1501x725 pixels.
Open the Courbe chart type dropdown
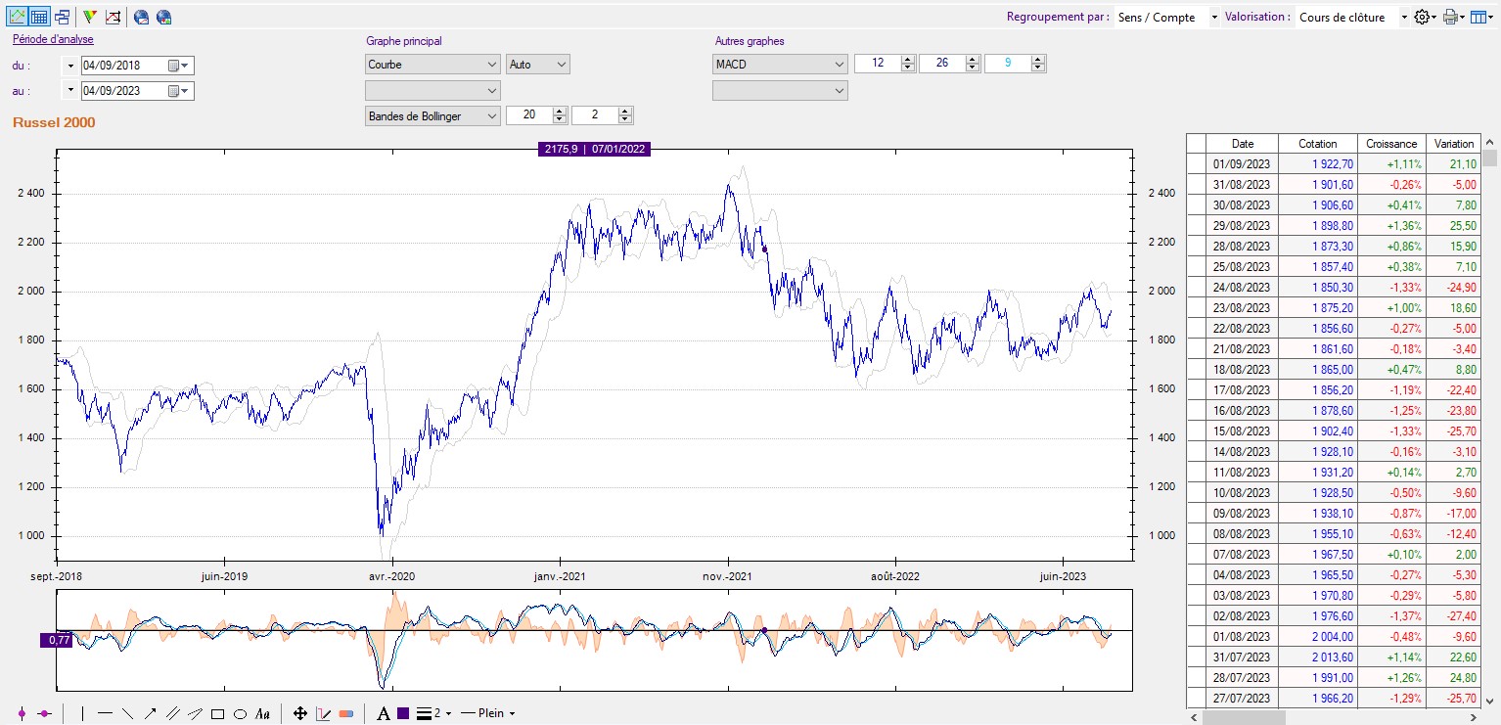pos(432,65)
